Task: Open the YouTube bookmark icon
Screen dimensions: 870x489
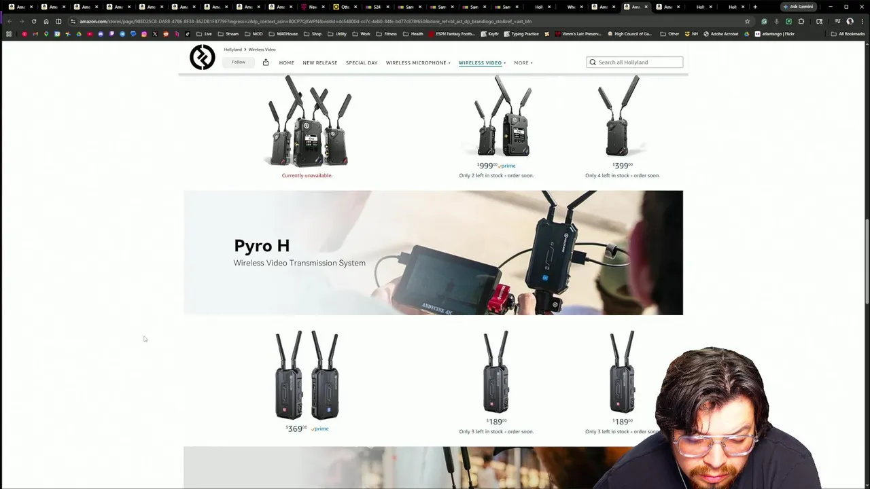Action: [x=90, y=34]
